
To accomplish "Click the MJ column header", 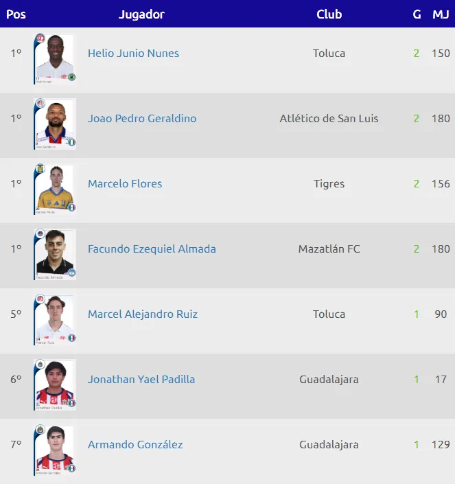I will [441, 14].
